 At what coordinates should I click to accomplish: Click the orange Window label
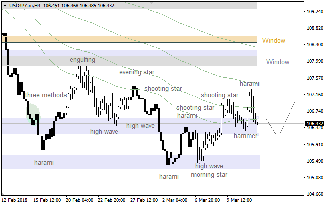(x=273, y=41)
